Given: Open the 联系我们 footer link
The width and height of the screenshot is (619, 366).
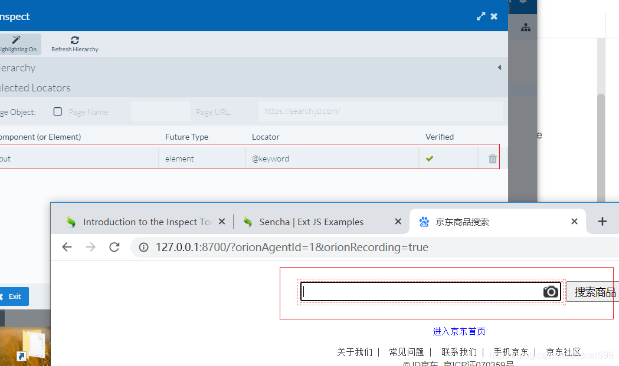Looking at the screenshot, I should click(459, 352).
